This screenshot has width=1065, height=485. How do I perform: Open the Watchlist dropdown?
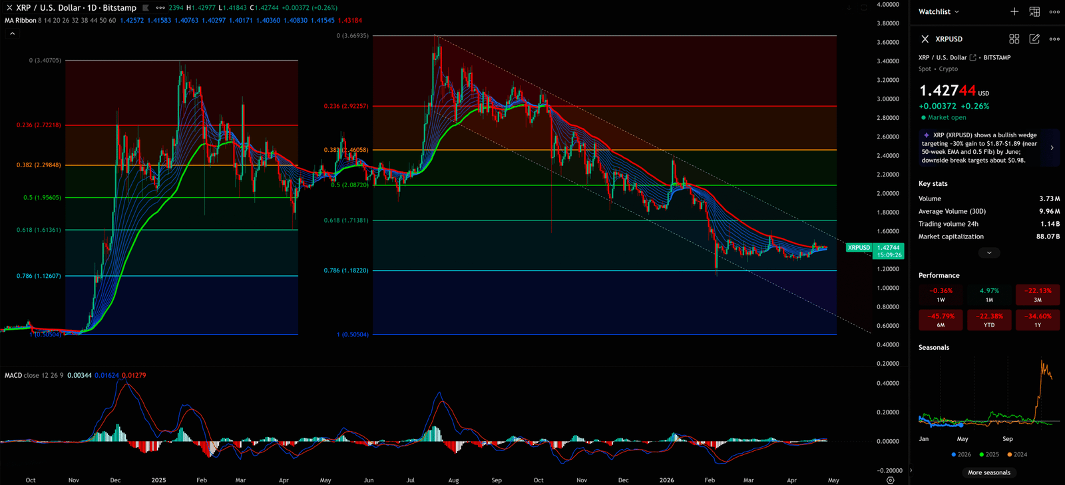[x=939, y=11]
